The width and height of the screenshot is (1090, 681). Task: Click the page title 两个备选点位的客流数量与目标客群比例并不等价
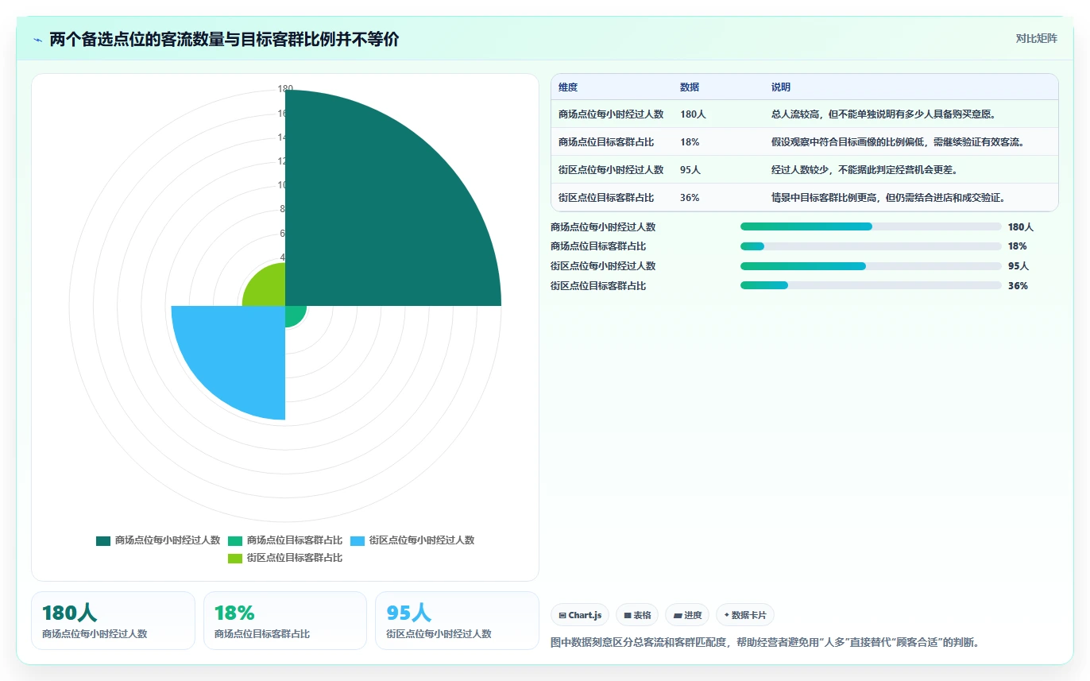click(224, 39)
